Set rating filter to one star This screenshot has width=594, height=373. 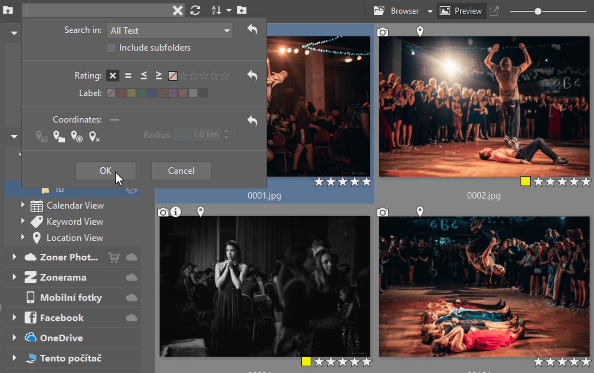coord(184,76)
